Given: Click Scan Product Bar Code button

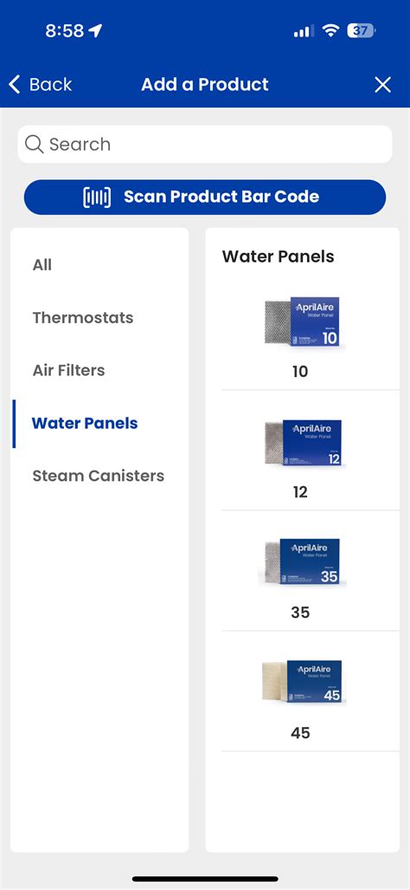Looking at the screenshot, I should tap(205, 197).
